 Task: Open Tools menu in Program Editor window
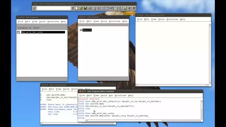103,96
